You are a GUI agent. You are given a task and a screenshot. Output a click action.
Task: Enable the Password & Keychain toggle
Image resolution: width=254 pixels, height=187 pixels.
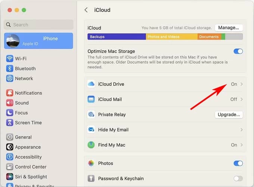pyautogui.click(x=238, y=178)
